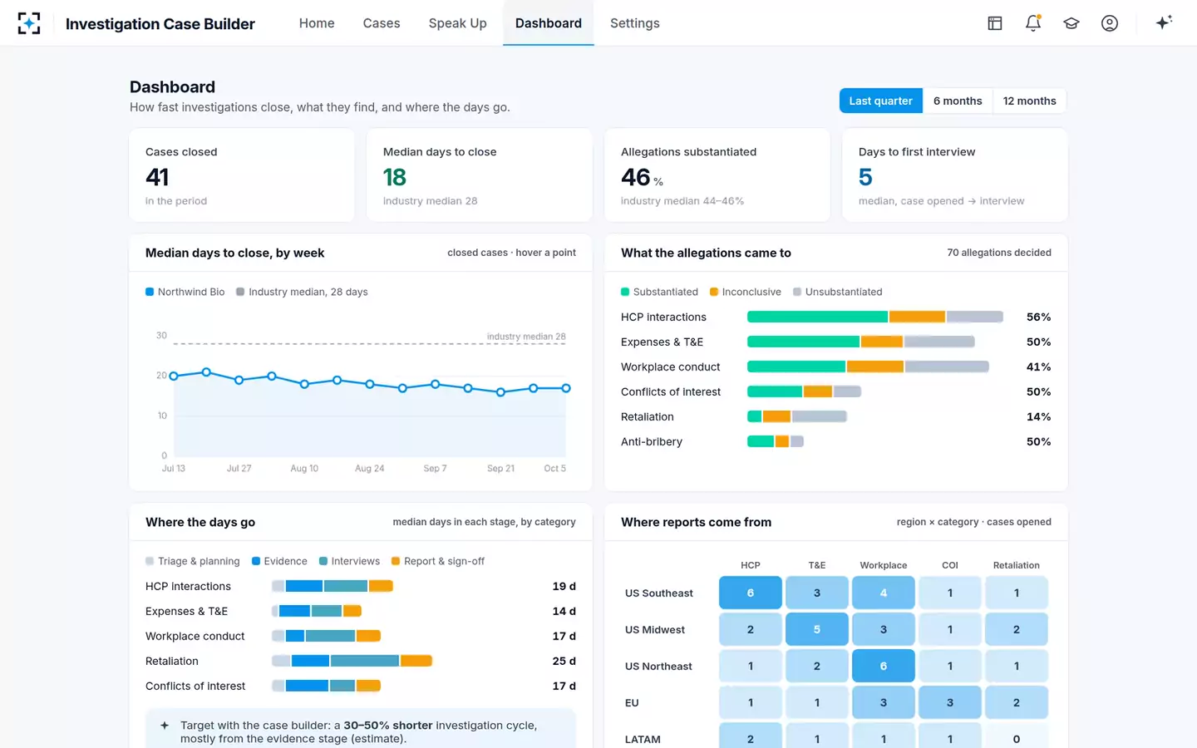This screenshot has width=1197, height=748.
Task: Click the HCP interactions allegations bar
Action: [x=875, y=317]
